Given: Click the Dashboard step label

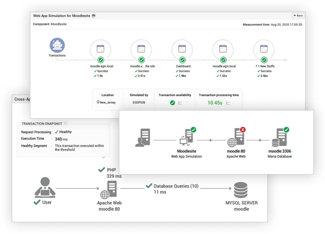Looking at the screenshot, I should click(x=183, y=66).
